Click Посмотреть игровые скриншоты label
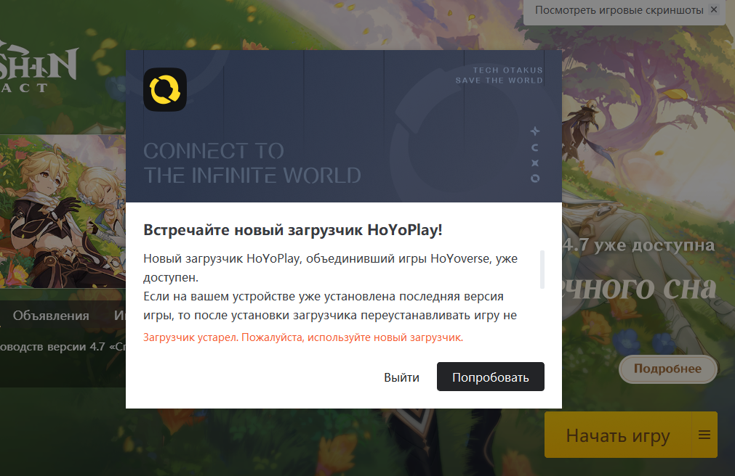The image size is (735, 476). pos(619,10)
